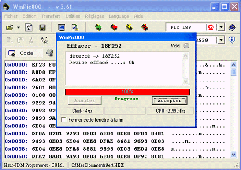
Task: Reload the file with the refresh document icon
Action: (x=29, y=27)
